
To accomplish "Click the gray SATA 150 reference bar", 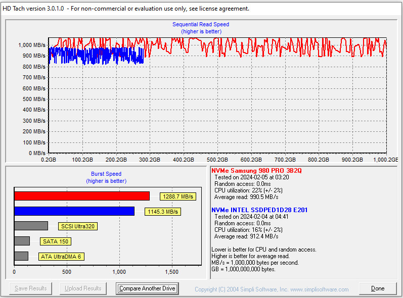I will 22,241.
